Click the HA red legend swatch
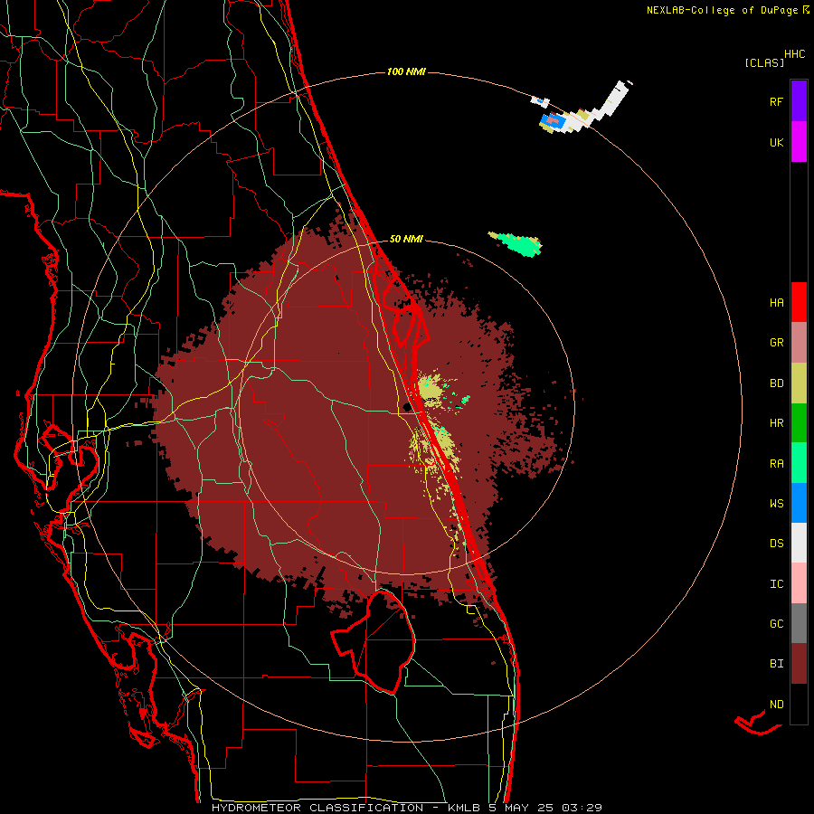This screenshot has height=814, width=814. (x=799, y=302)
